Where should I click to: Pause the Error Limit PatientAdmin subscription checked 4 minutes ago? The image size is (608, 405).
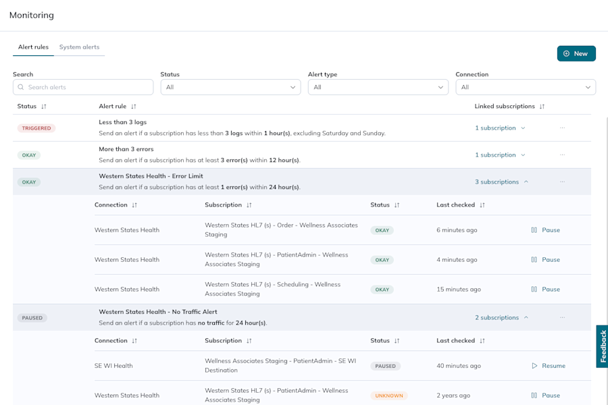[546, 260]
